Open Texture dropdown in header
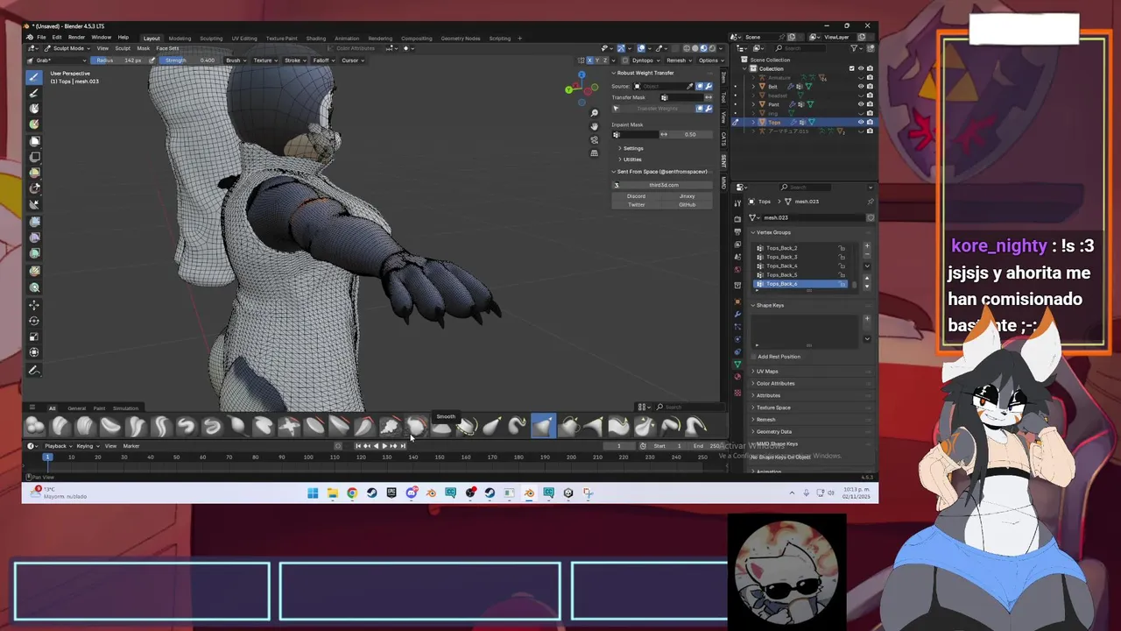 pyautogui.click(x=264, y=60)
